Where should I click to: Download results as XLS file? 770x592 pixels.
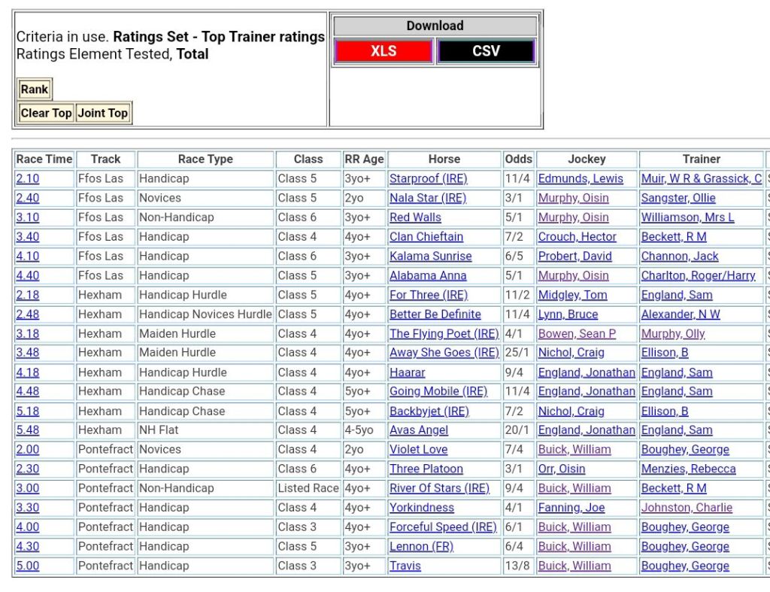pos(383,51)
